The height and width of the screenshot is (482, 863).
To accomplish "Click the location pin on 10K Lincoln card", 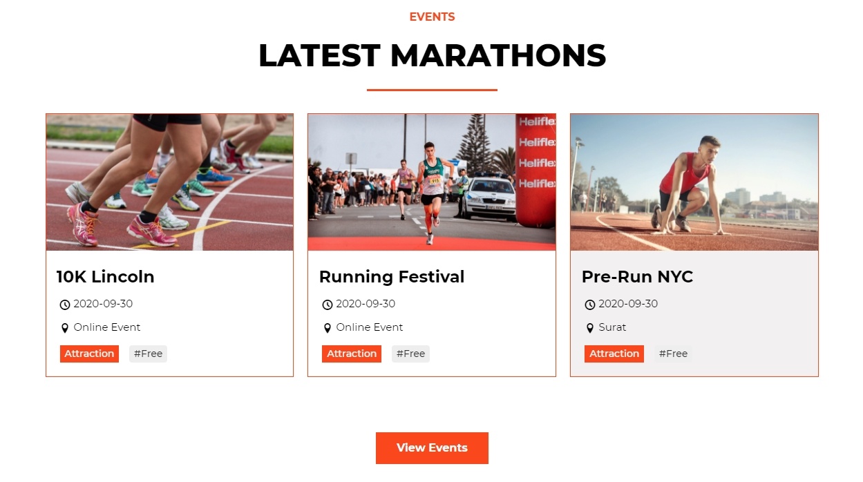I will tap(65, 328).
